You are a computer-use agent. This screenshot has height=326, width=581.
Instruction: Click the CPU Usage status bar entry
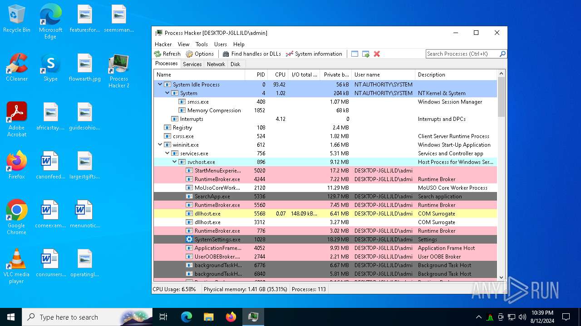click(174, 289)
